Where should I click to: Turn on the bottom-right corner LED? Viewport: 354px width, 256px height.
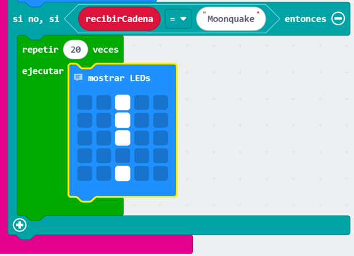(160, 174)
